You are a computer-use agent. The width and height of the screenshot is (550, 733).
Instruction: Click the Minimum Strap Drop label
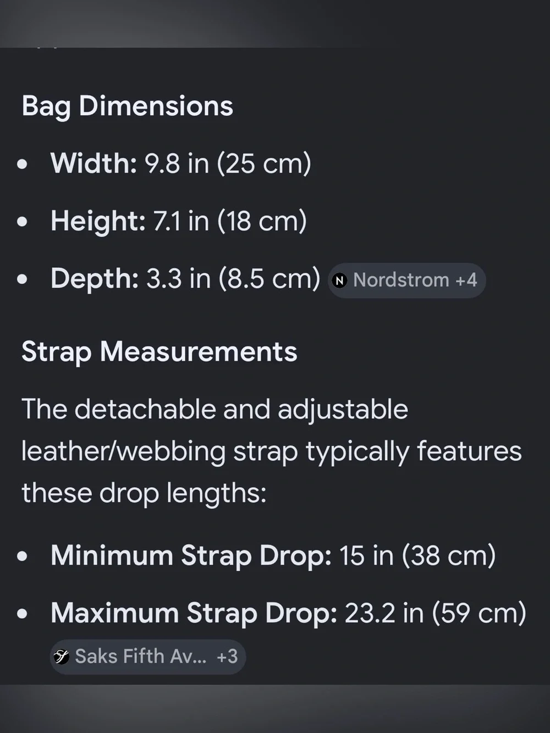[191, 556]
